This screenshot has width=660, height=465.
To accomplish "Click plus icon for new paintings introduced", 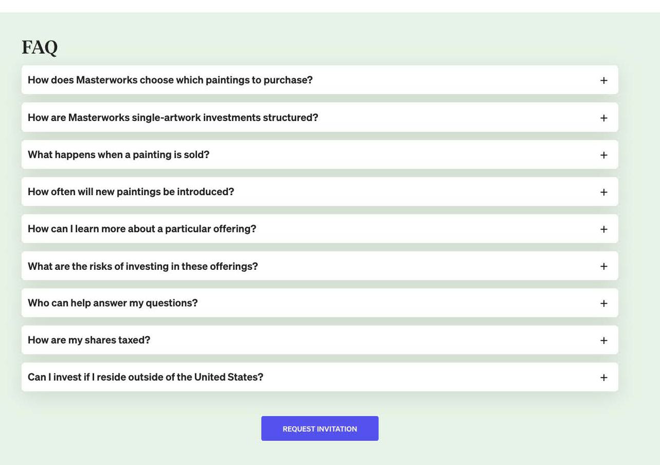I will coord(603,192).
